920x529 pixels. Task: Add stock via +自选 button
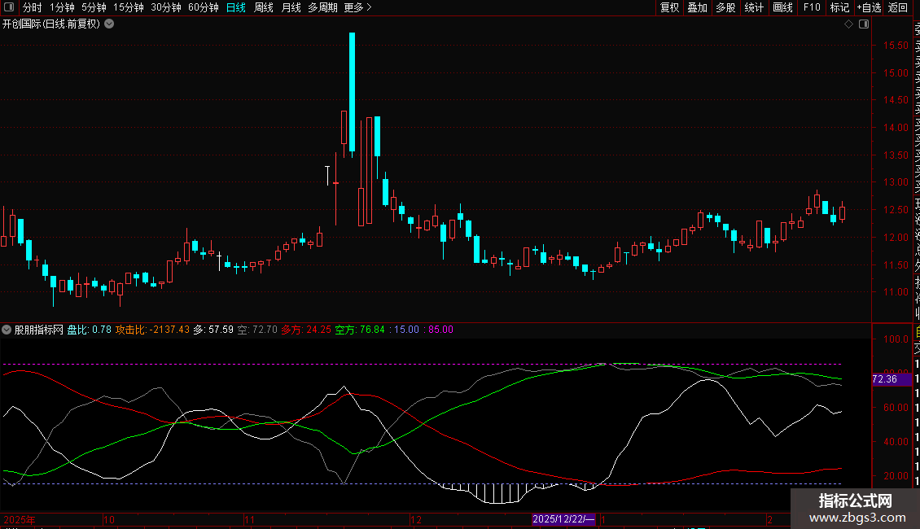coord(869,7)
